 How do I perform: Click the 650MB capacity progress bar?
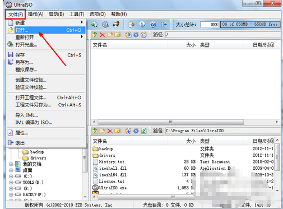point(250,25)
